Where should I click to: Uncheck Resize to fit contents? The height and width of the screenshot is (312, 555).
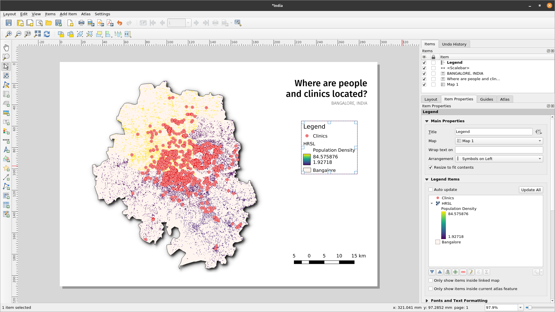coord(431,167)
